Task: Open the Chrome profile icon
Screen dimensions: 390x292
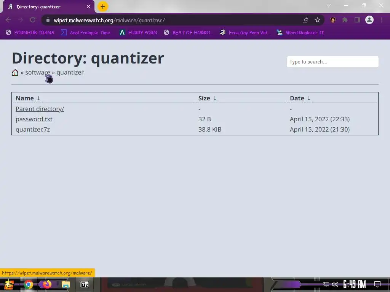Action: (369, 20)
